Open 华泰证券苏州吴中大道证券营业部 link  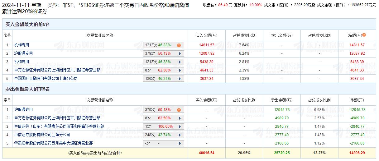tap(53, 143)
